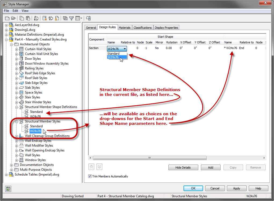
Task: Open the Start Shape Name dropdown
Action: pyautogui.click(x=125, y=49)
